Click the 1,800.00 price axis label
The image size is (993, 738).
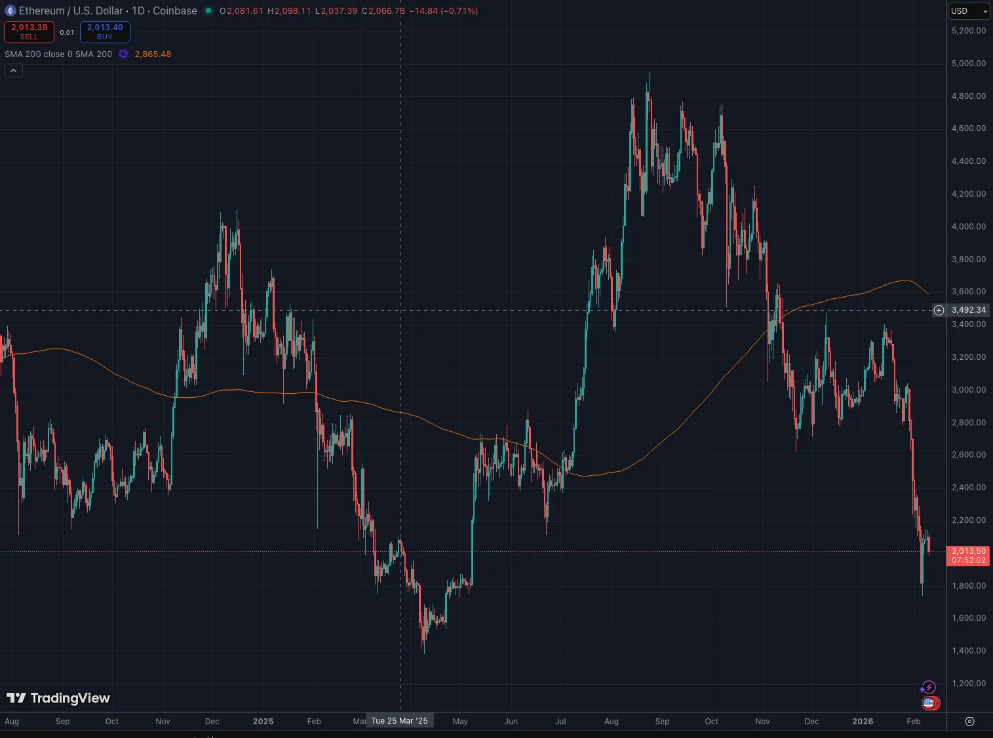pyautogui.click(x=968, y=585)
